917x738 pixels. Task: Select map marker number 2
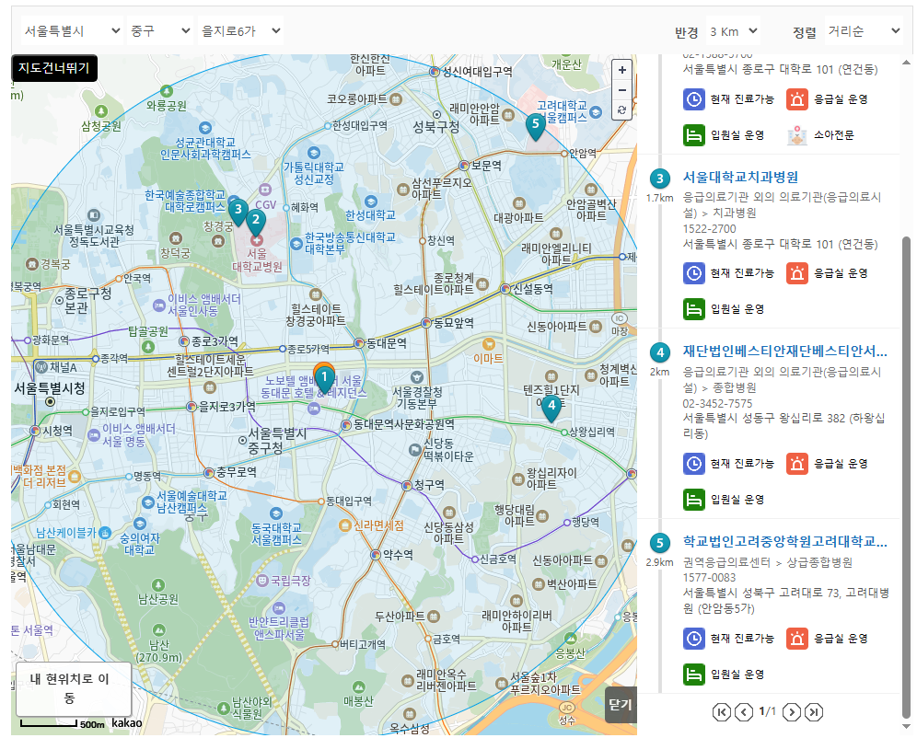point(256,222)
